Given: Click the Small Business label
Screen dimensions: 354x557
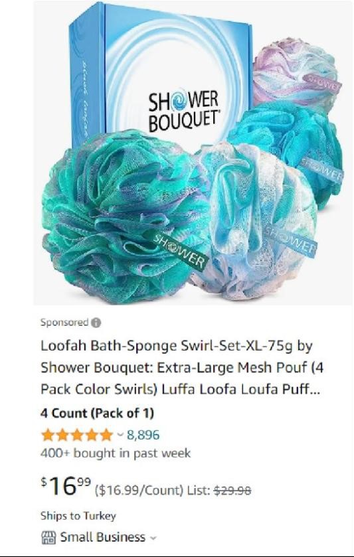Looking at the screenshot, I should (x=103, y=537).
